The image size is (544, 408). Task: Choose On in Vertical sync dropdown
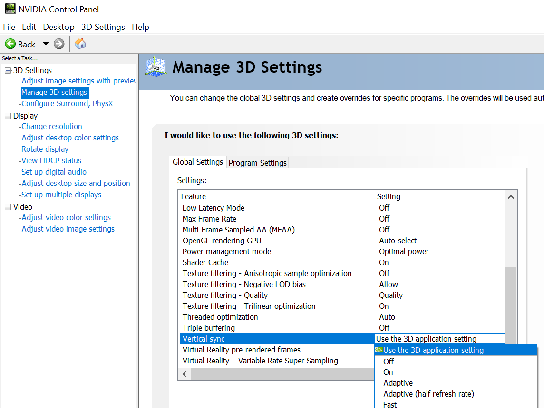coord(456,372)
